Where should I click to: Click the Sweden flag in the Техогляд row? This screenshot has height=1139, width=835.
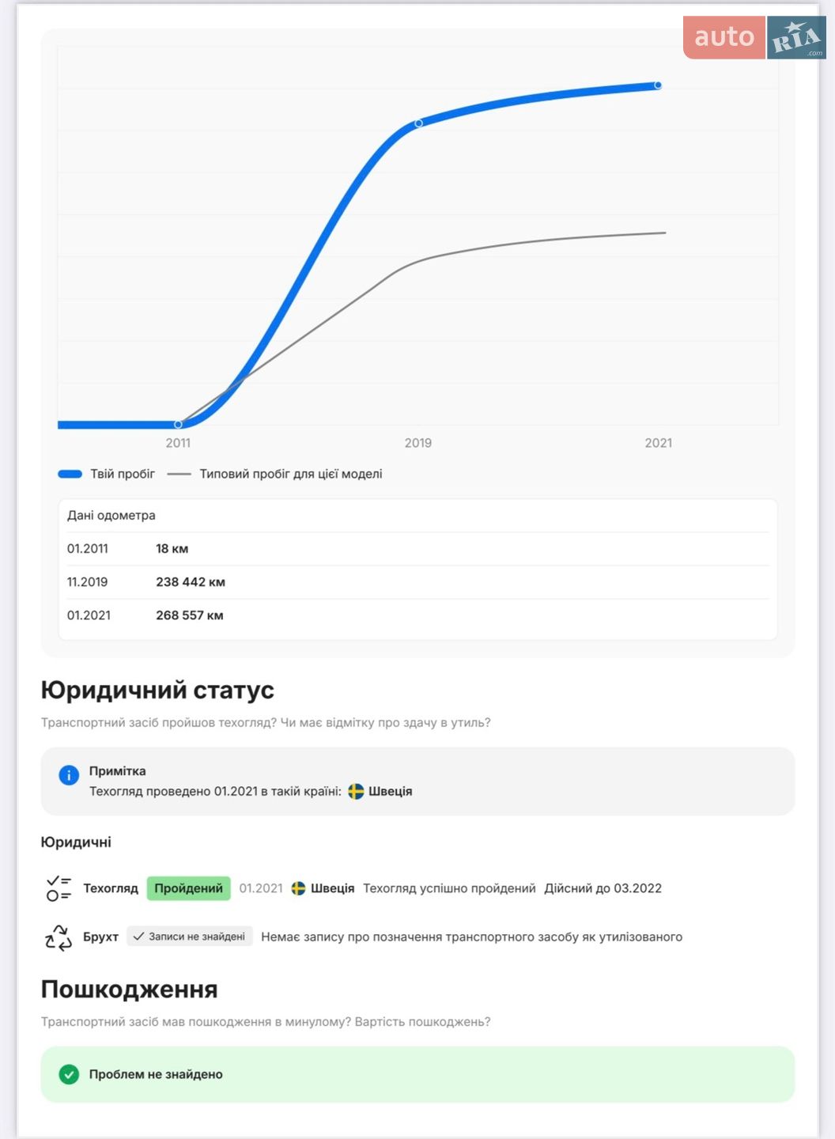pos(298,888)
